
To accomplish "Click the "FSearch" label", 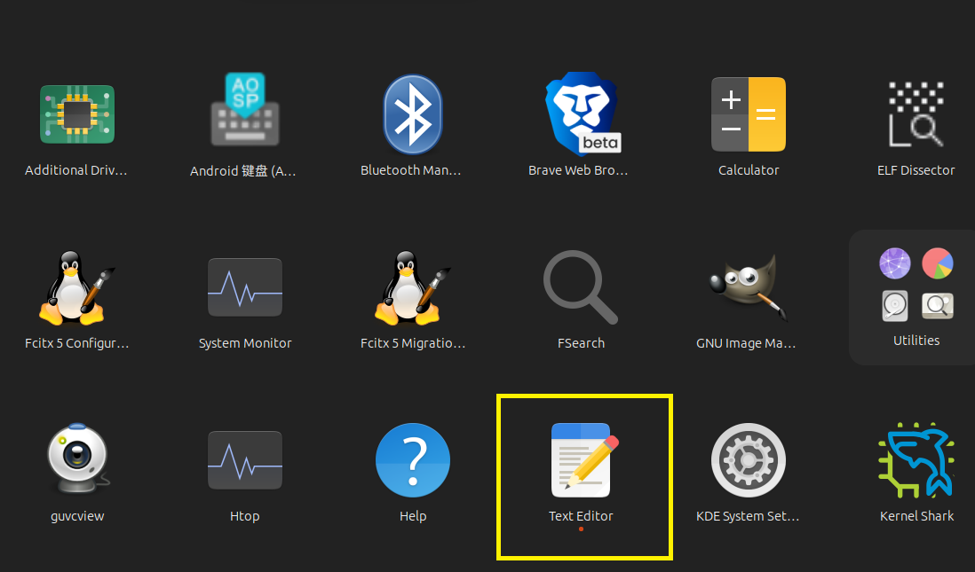I will pyautogui.click(x=581, y=343).
